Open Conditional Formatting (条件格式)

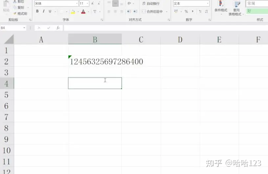pyautogui.click(x=221, y=8)
